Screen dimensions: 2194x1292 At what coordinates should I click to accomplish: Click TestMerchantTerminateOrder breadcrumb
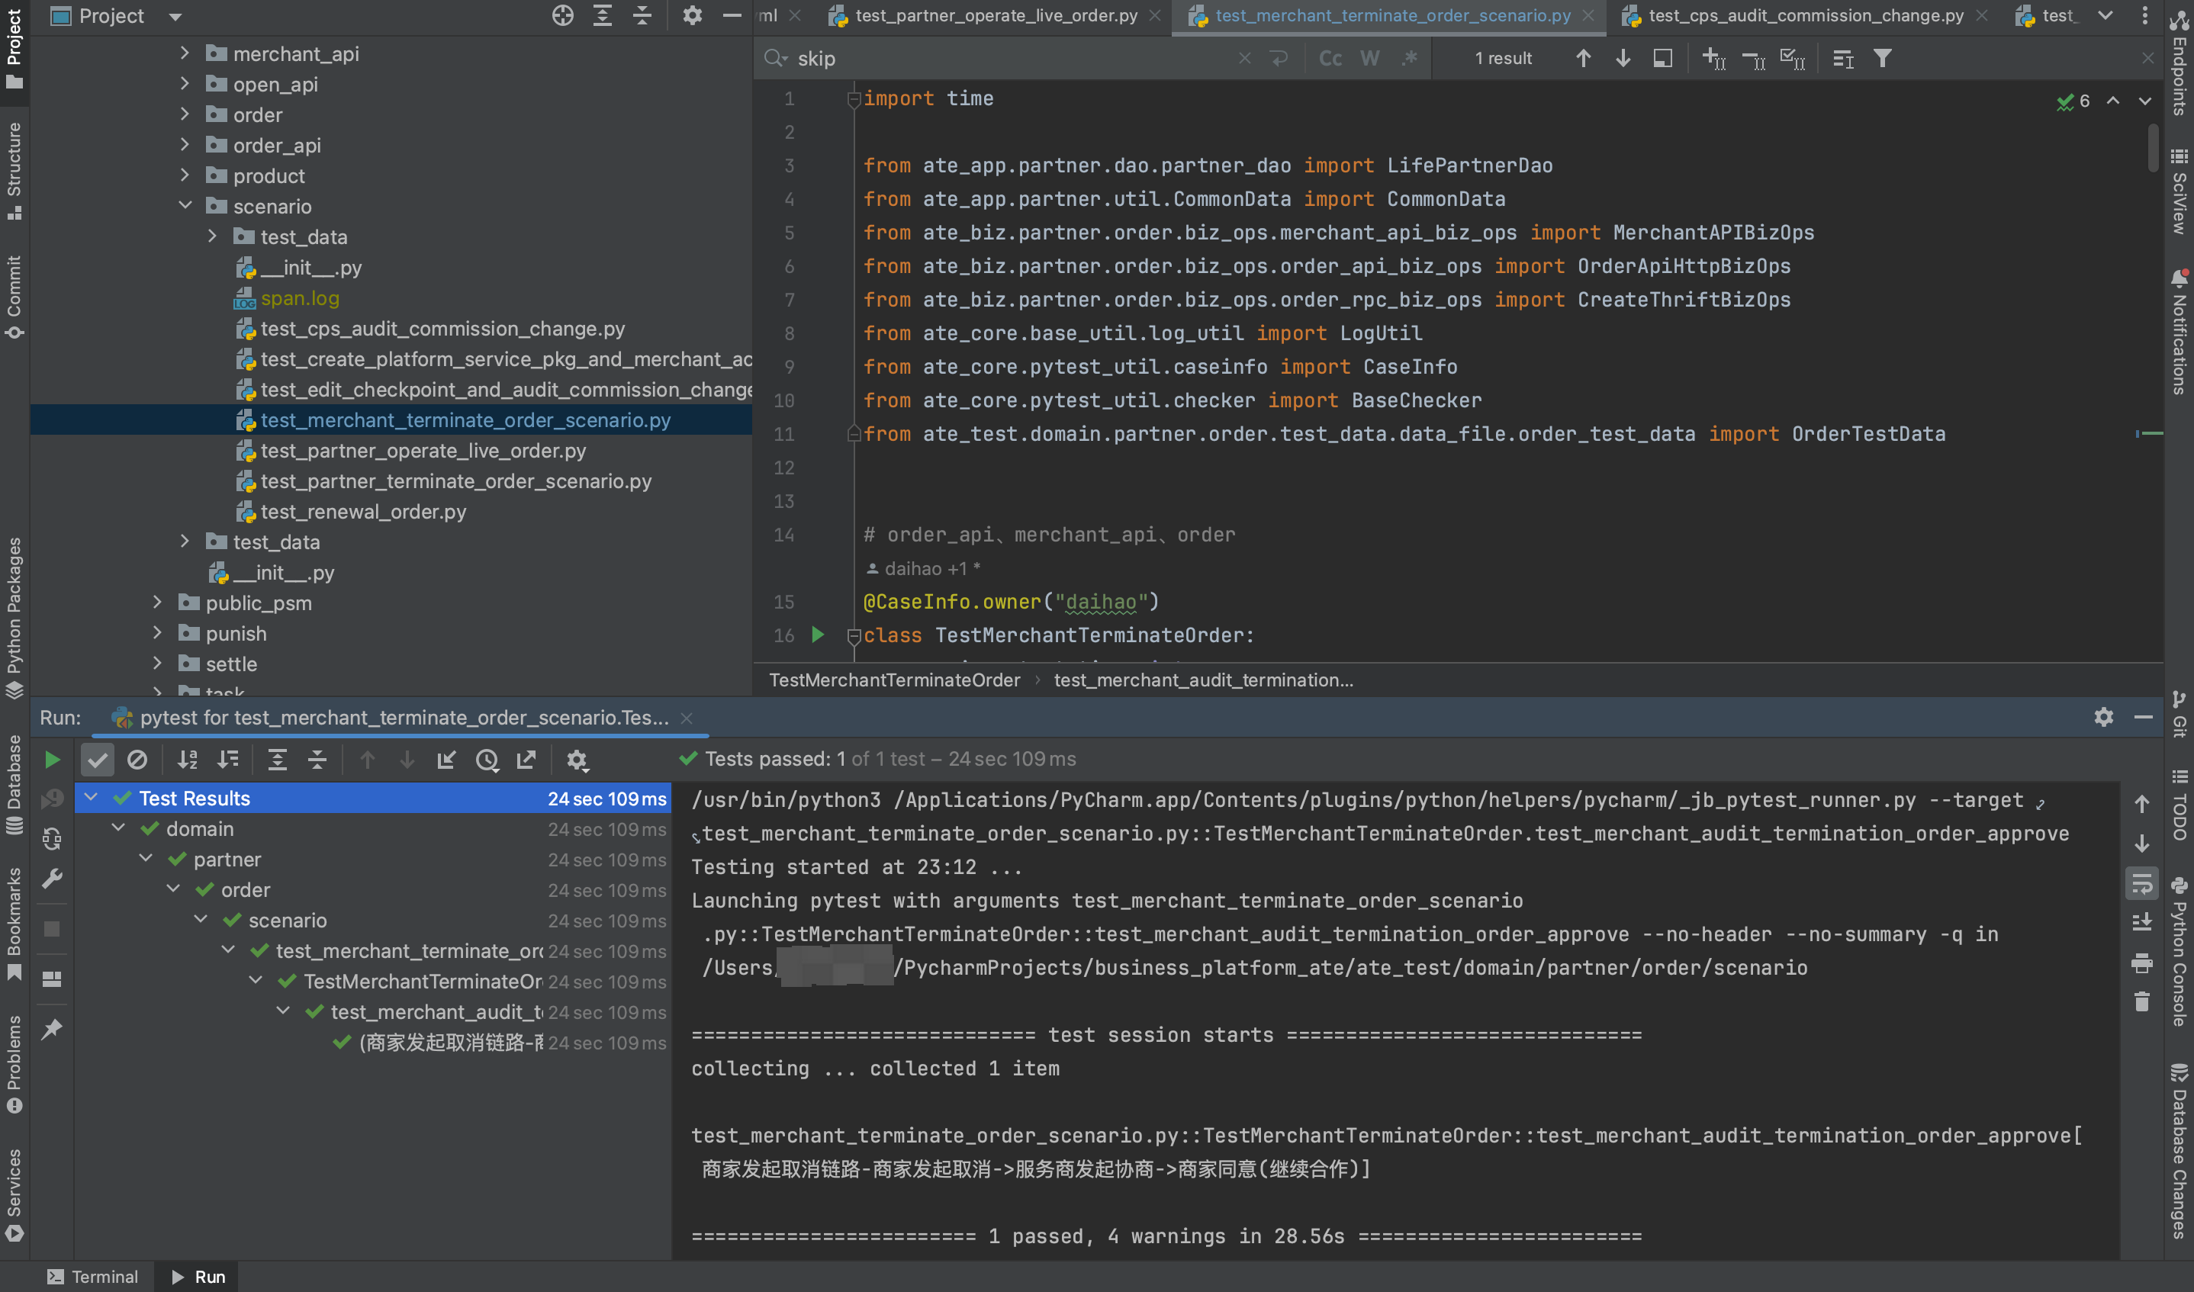point(894,680)
